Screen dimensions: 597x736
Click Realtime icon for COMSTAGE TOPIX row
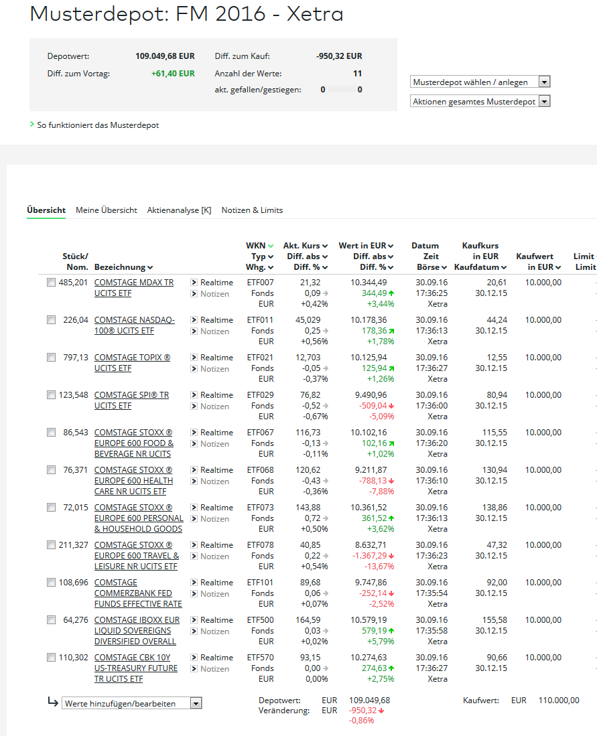click(194, 358)
